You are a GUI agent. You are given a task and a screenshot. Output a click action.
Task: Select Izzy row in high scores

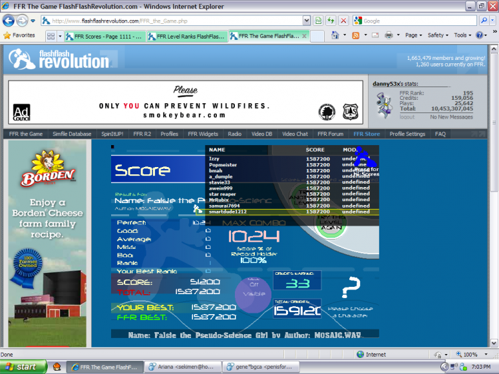tap(289, 158)
